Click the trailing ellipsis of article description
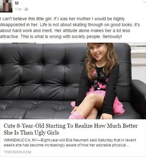This screenshot has height=157, width=146. 127,146
